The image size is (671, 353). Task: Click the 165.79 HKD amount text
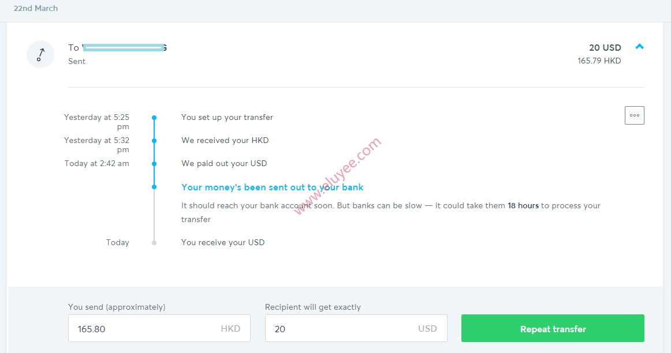click(599, 61)
